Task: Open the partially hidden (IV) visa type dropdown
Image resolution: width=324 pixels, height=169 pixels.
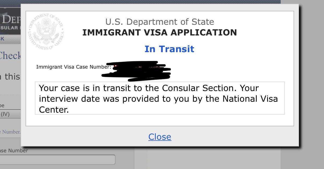Action: 10,114
